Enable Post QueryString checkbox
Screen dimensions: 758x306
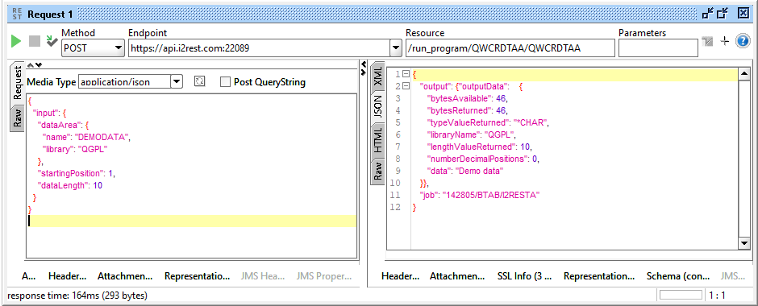[x=225, y=82]
